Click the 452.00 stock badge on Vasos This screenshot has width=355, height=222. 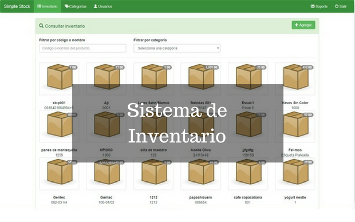(x=307, y=68)
